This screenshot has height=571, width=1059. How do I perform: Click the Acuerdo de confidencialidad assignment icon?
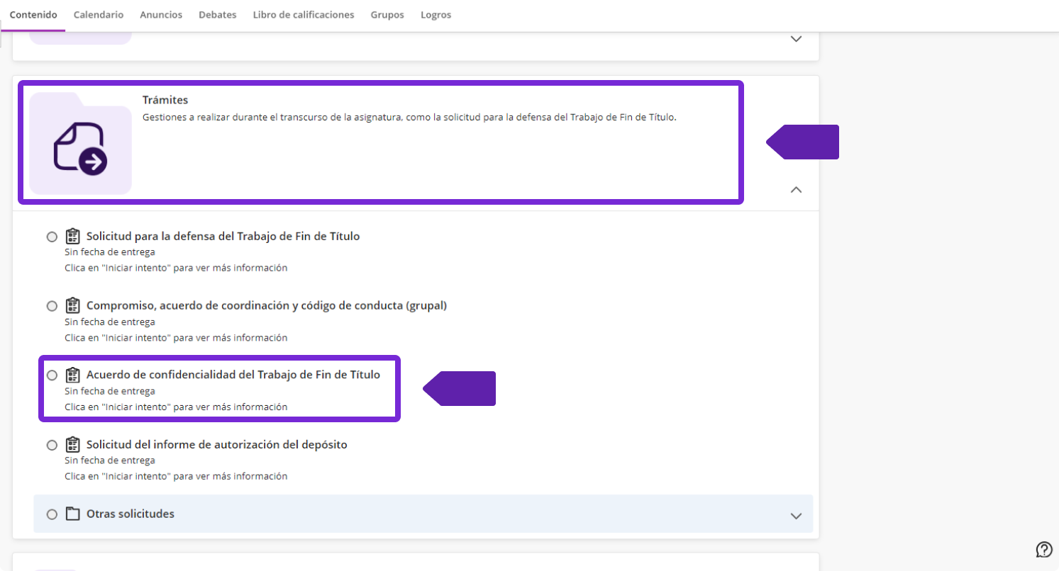72,375
